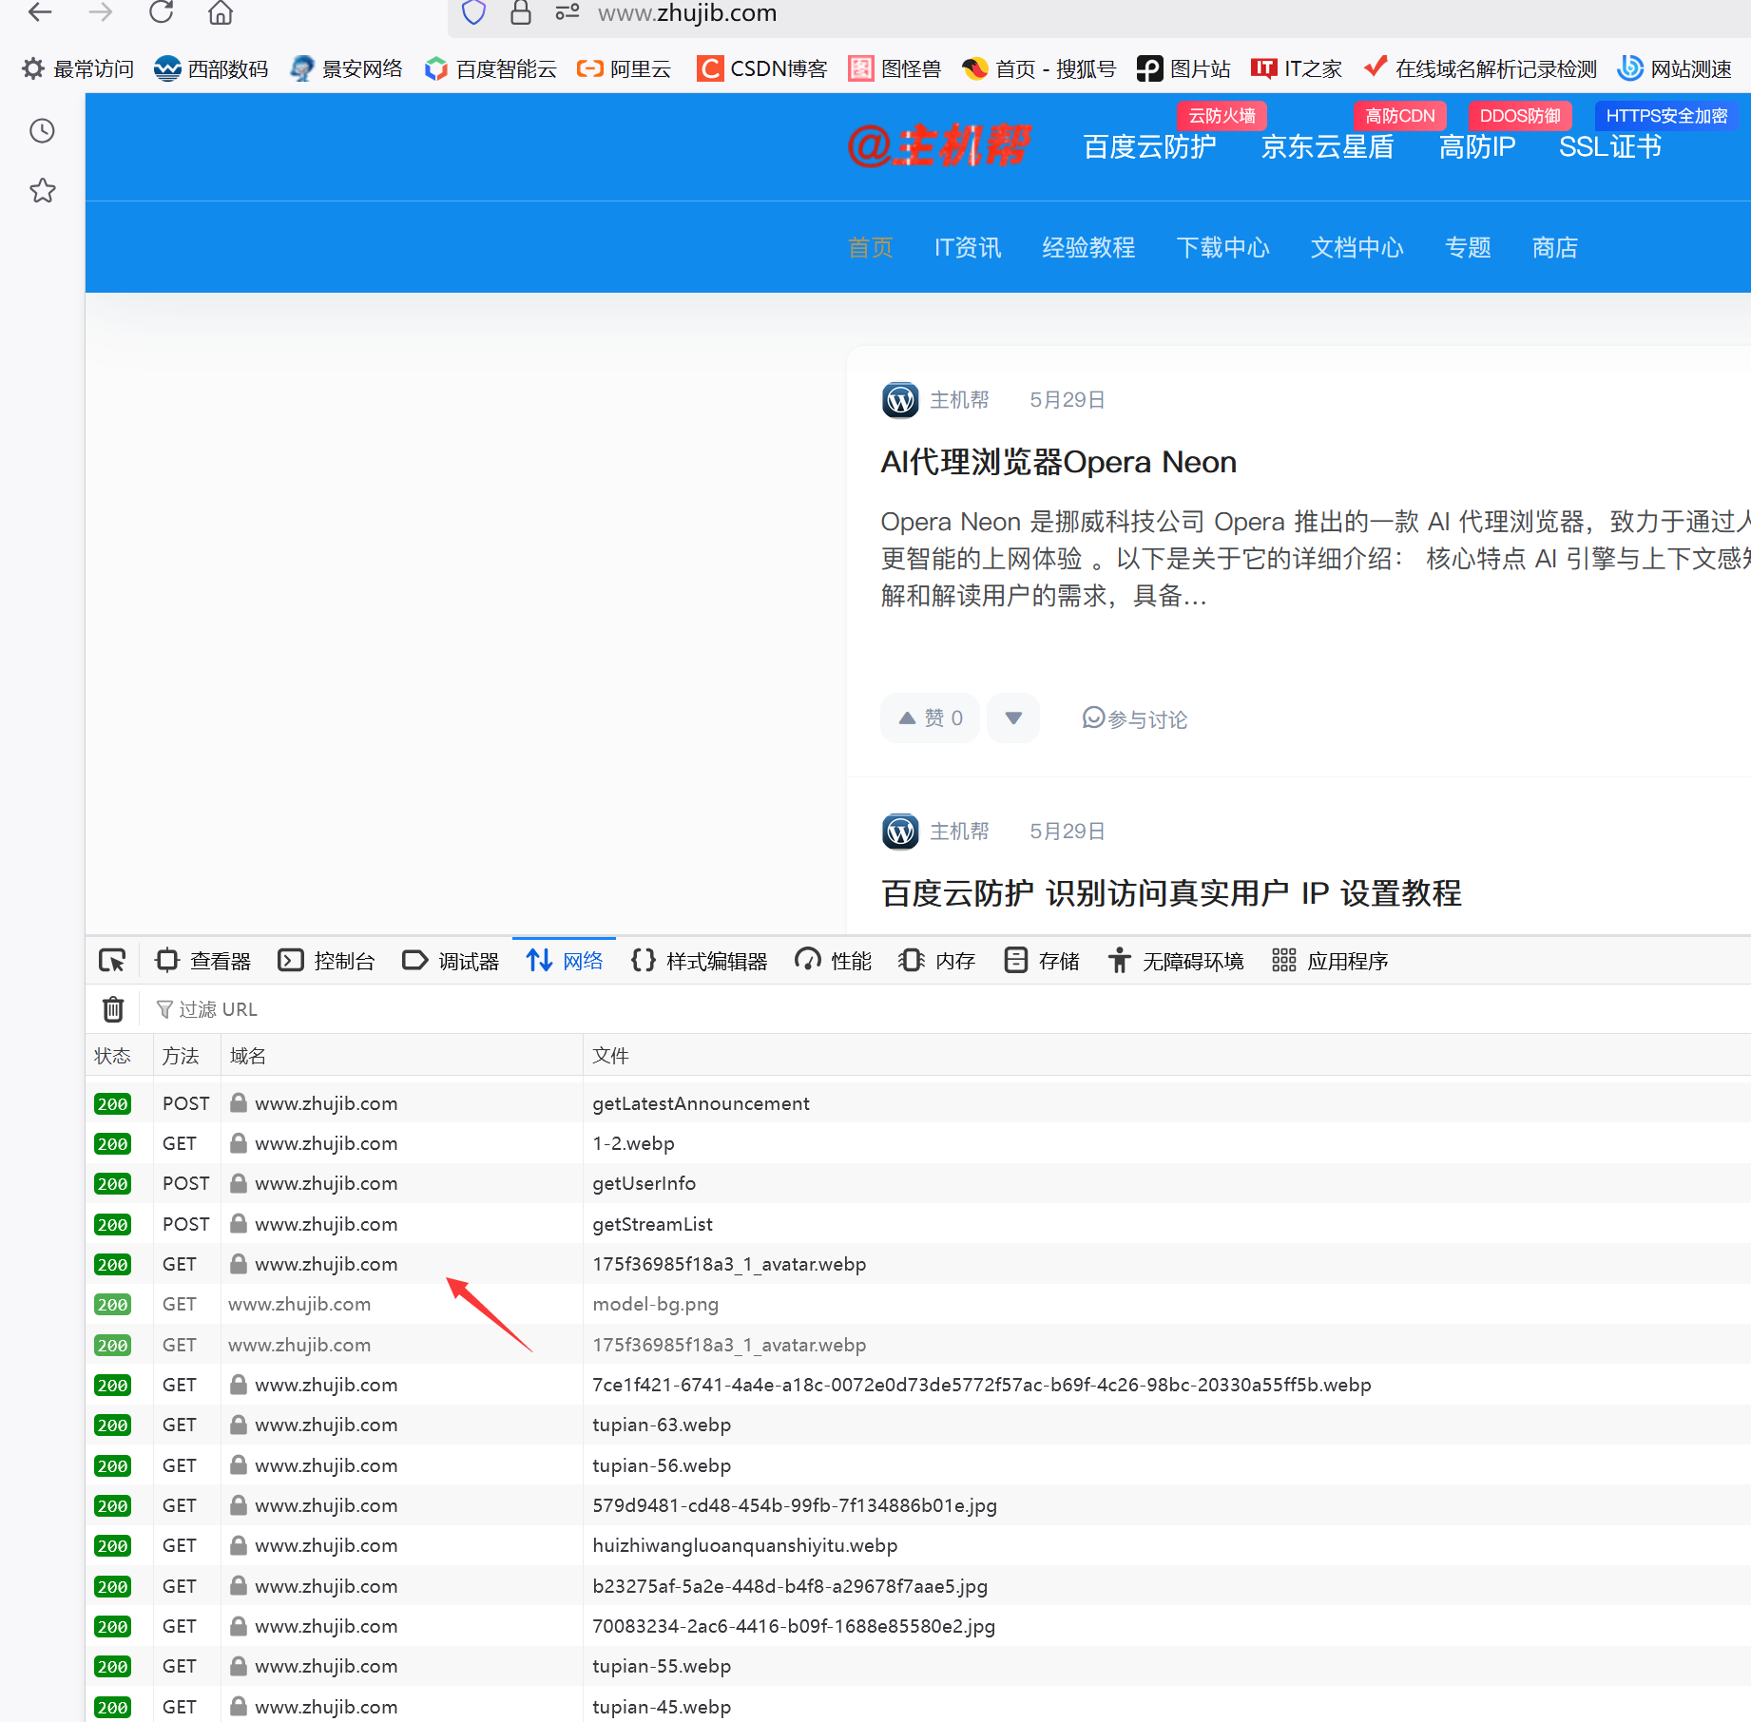Switch to the 控制台 devtools tab
Screen dimensions: 1751x1722
pos(327,961)
